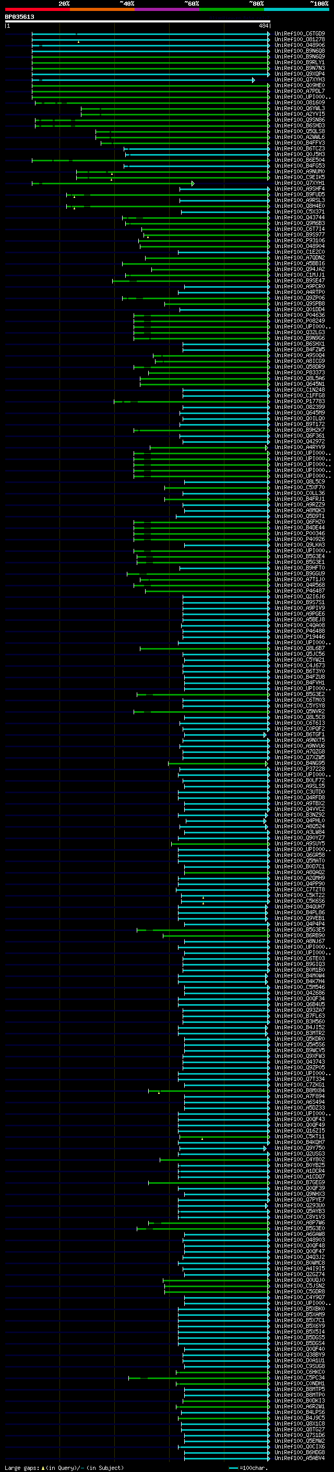334x1472 pixels.
Task: Select the UniRef100_A7QDN2 label
Action: pyautogui.click(x=300, y=258)
